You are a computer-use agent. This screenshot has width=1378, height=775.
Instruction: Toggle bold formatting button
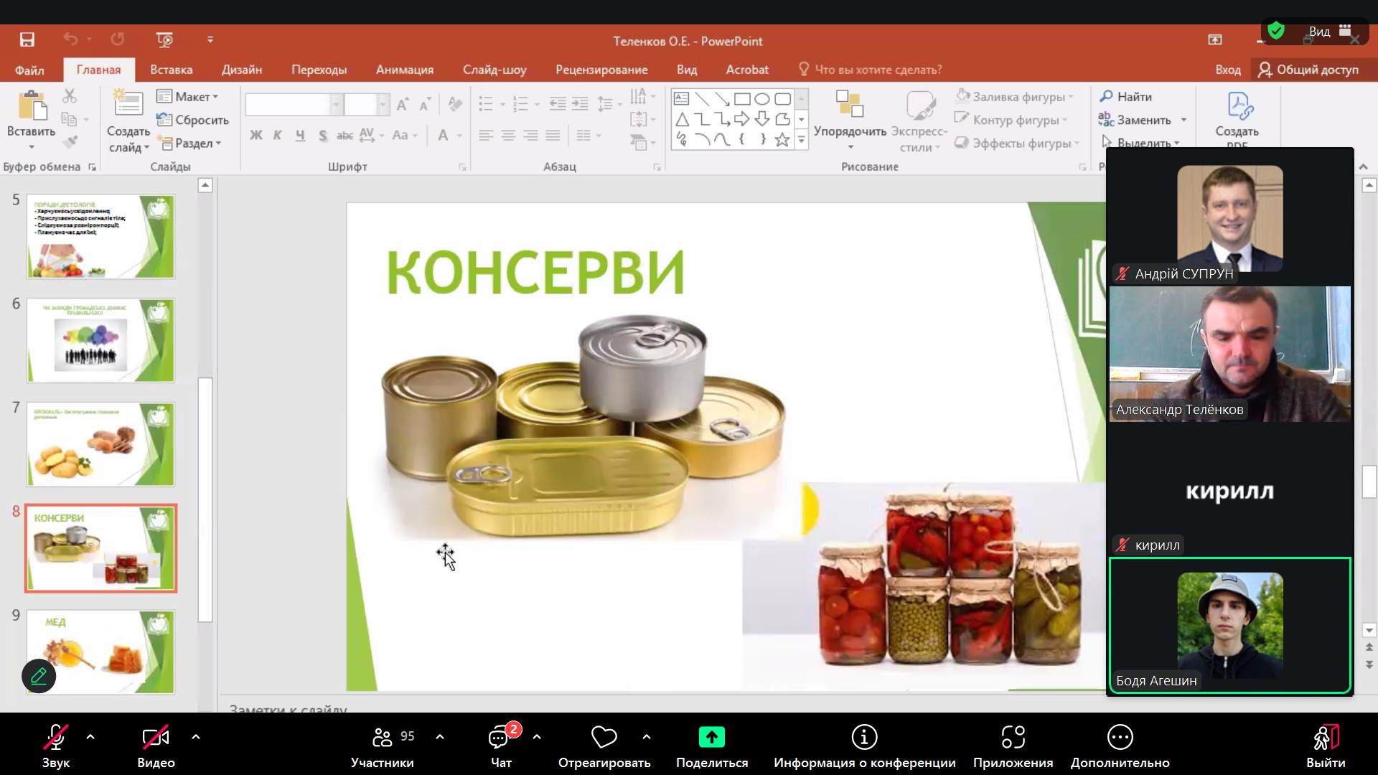coord(256,136)
